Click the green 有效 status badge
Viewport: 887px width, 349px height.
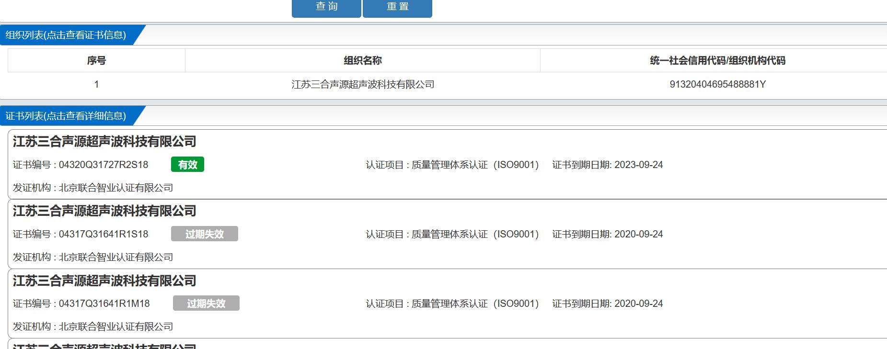187,165
